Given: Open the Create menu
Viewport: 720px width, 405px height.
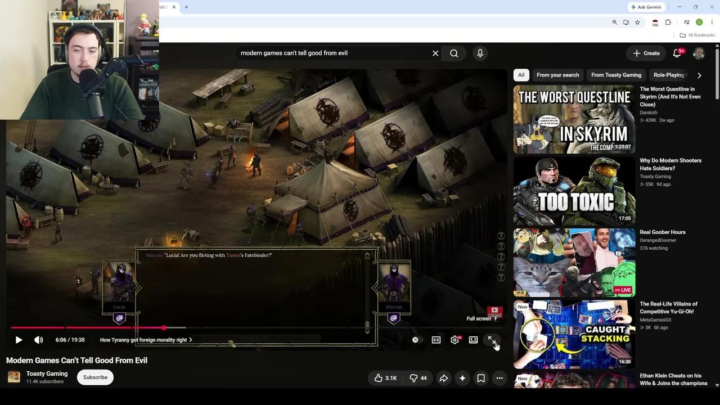Looking at the screenshot, I should 646,53.
